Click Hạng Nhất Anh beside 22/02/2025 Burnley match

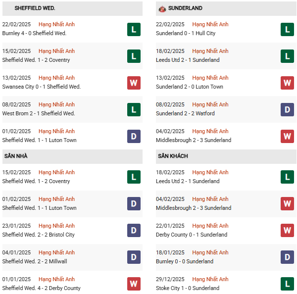[x=56, y=24]
